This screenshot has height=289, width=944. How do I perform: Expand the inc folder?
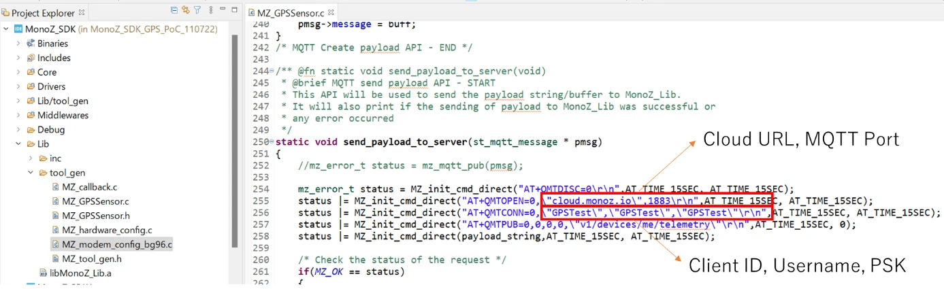click(31, 158)
